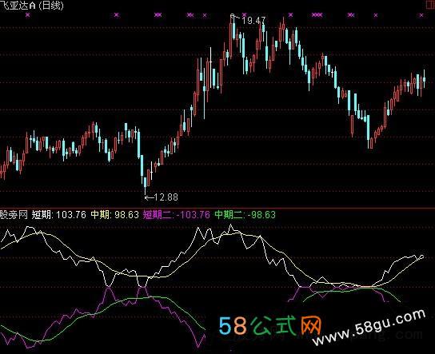The image size is (435, 354).
Task: Click the first purple info marker at top-left
Action: [27, 15]
